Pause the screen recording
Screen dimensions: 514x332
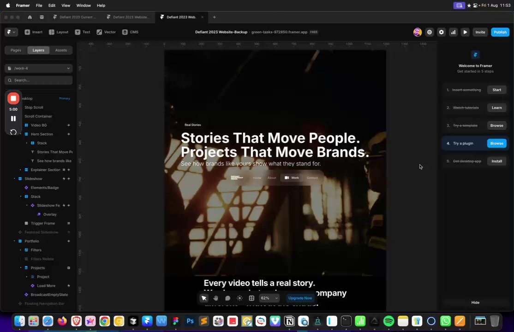point(13,119)
